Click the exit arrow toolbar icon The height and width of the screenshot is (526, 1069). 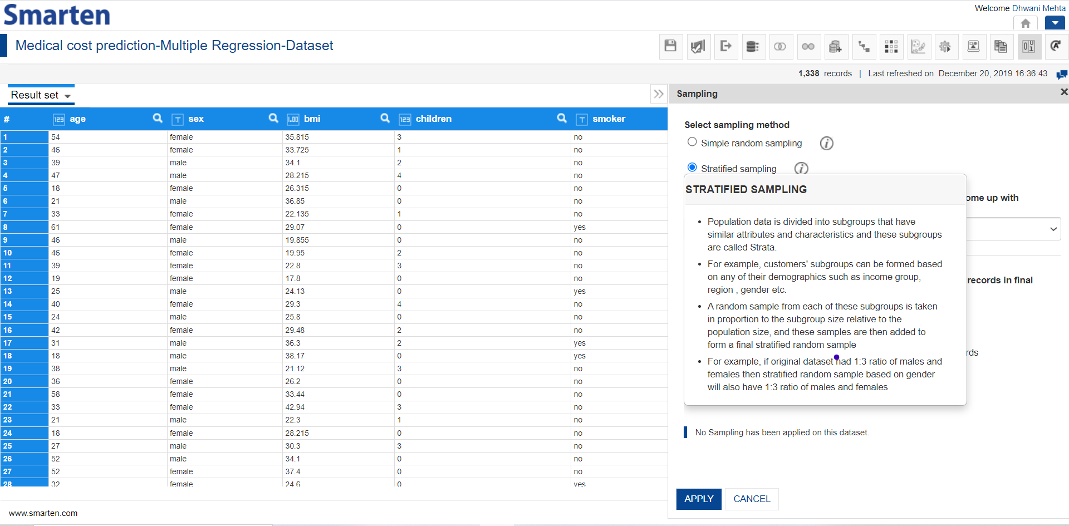click(x=725, y=46)
